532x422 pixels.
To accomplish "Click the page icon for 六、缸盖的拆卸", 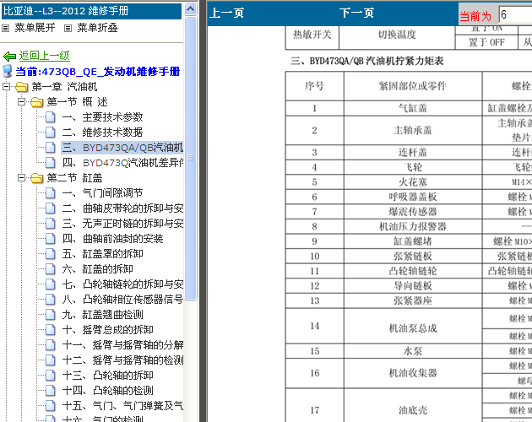I will pyautogui.click(x=51, y=269).
